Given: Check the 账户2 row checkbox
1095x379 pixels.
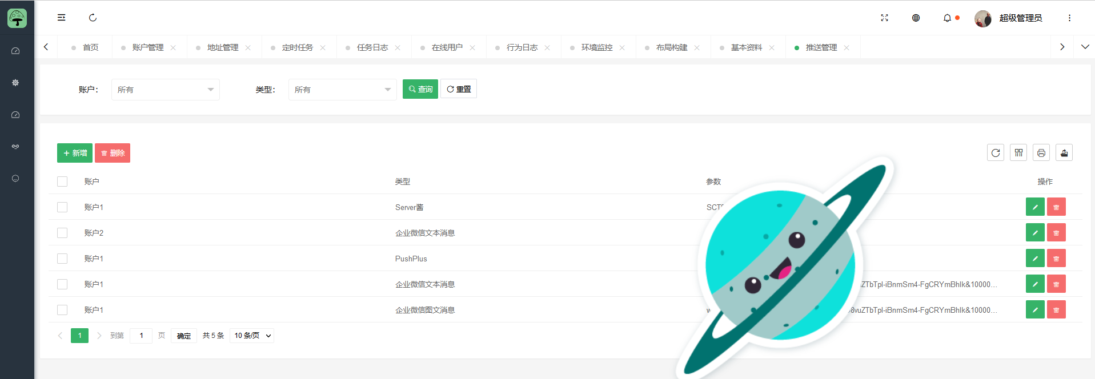Looking at the screenshot, I should tap(62, 233).
